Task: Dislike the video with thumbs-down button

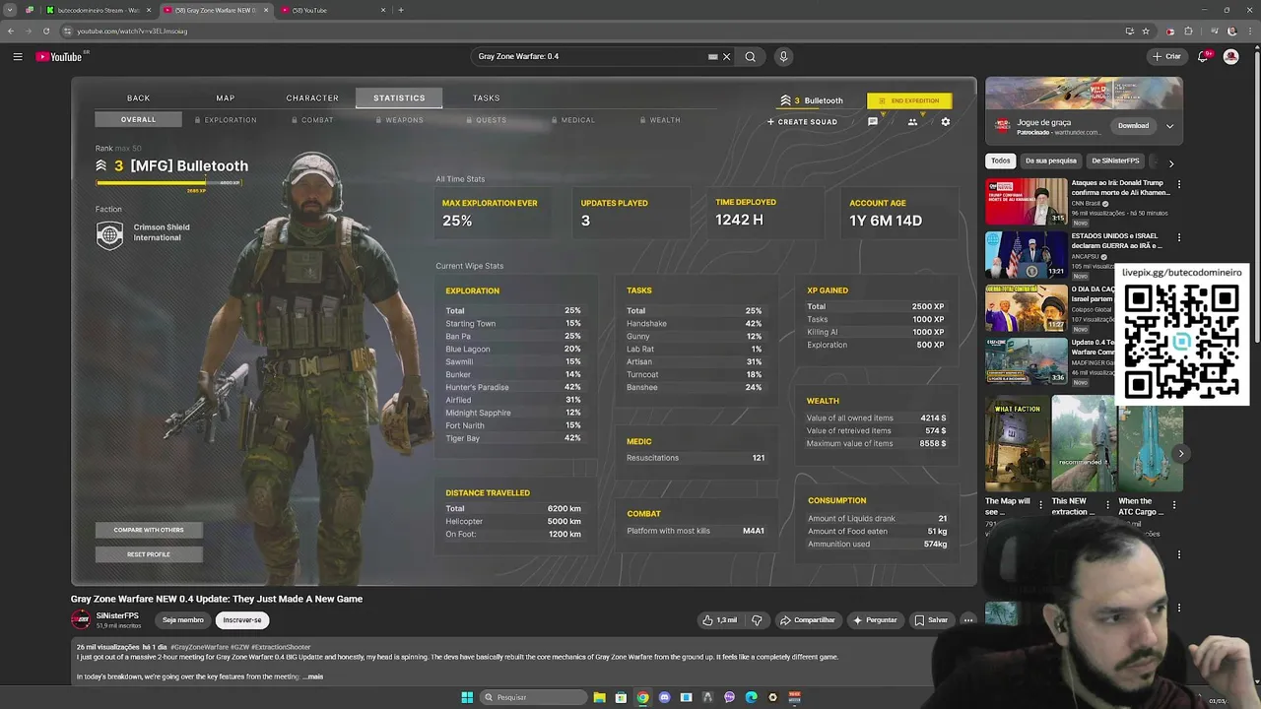Action: pos(757,620)
